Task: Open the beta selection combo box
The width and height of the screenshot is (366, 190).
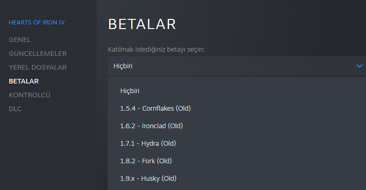Action: pos(231,66)
